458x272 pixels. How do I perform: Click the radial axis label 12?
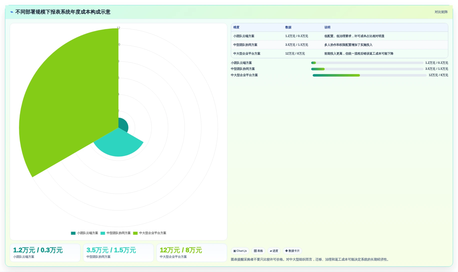point(119,28)
